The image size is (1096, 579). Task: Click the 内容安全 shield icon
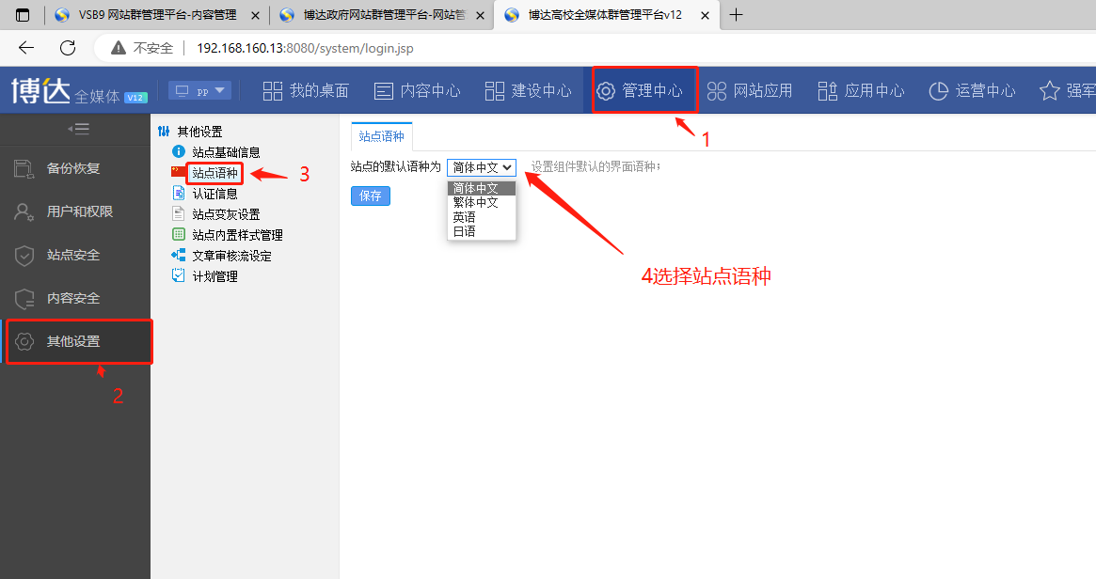coord(24,298)
